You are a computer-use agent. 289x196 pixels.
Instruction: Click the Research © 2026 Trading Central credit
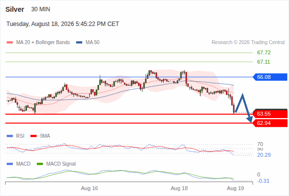click(x=248, y=43)
